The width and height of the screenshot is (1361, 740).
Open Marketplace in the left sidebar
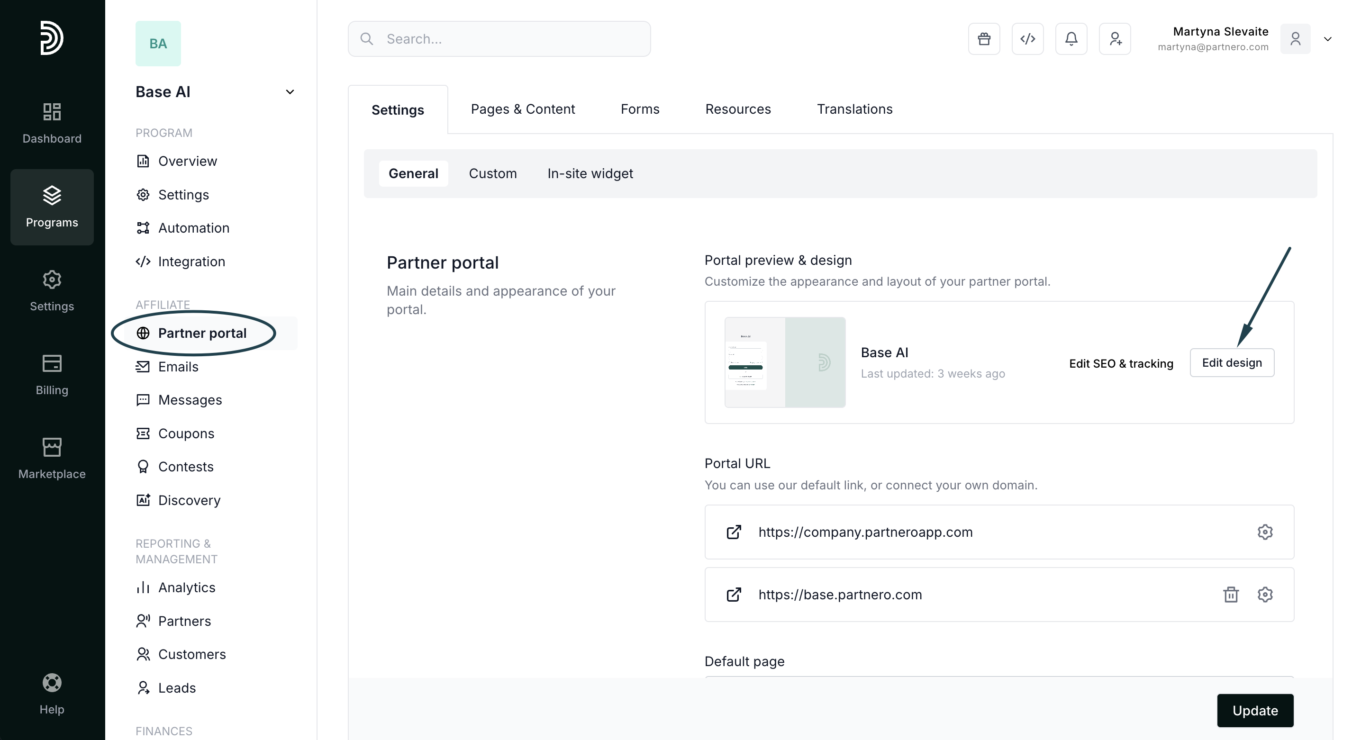coord(52,458)
